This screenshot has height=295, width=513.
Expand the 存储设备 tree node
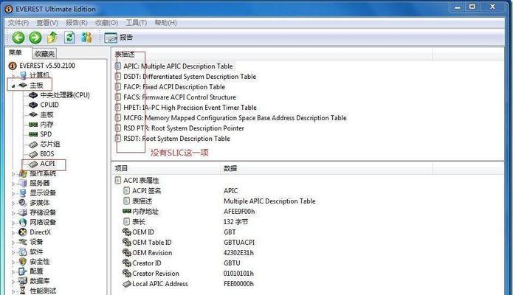[x=13, y=213]
